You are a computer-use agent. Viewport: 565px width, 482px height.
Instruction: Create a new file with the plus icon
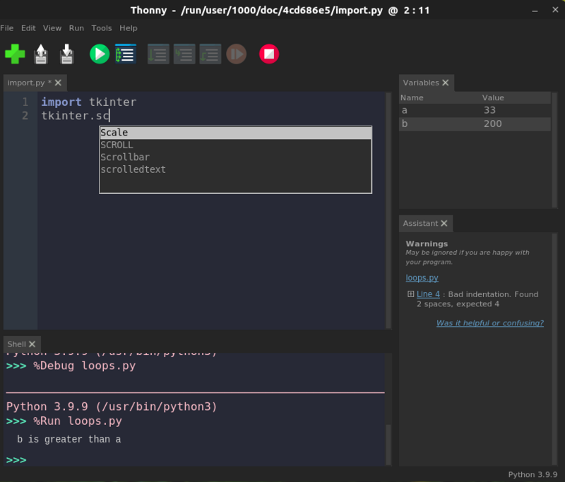[x=15, y=54]
